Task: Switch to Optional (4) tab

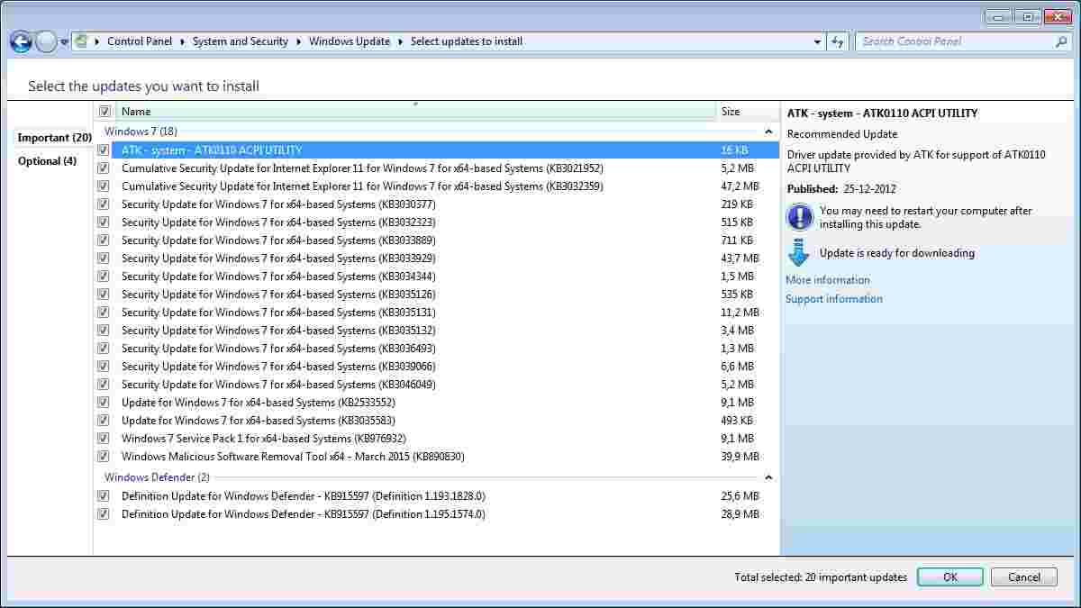Action: tap(47, 161)
